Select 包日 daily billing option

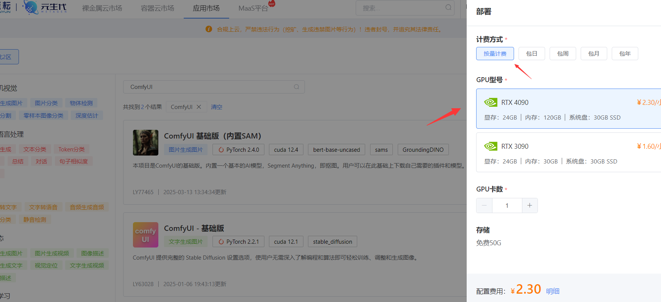click(531, 54)
